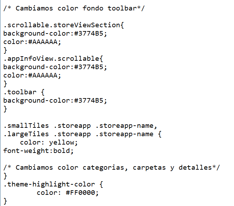Click color:#AAAAAA line in .scrollable.storeViewSection rule
Image resolution: width=234 pixels, height=206 pixels.
(x=32, y=42)
